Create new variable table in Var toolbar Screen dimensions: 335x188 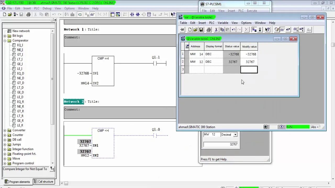pos(190,30)
